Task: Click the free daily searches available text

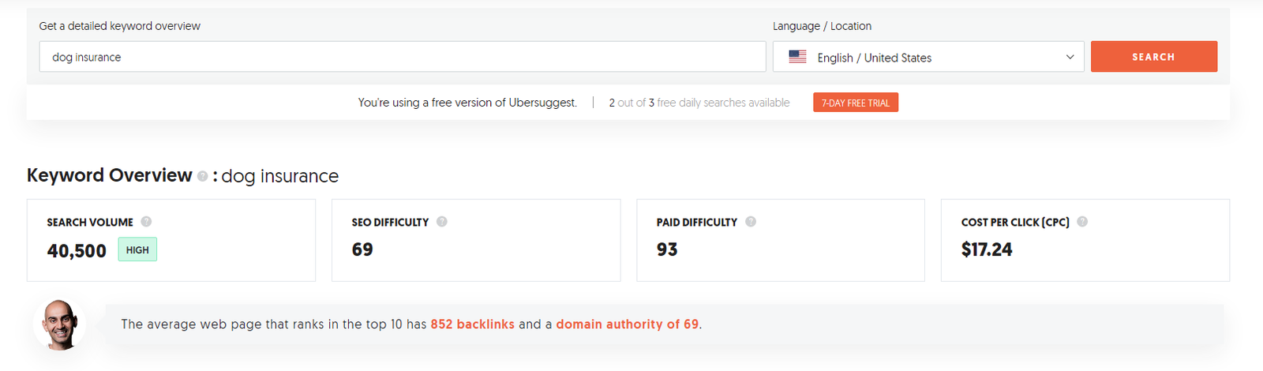Action: click(x=723, y=103)
